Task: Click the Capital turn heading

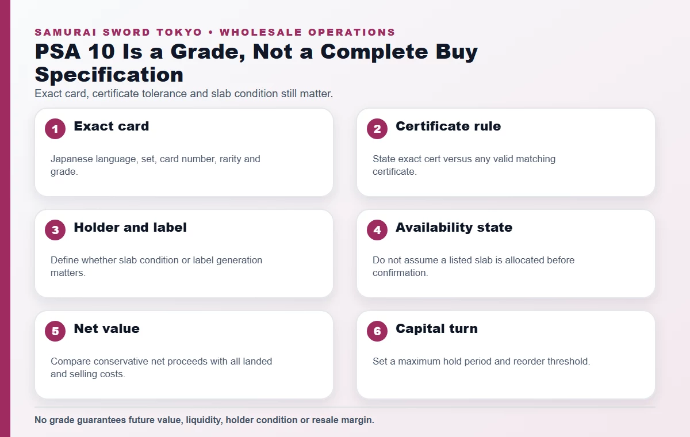Action: click(x=436, y=329)
